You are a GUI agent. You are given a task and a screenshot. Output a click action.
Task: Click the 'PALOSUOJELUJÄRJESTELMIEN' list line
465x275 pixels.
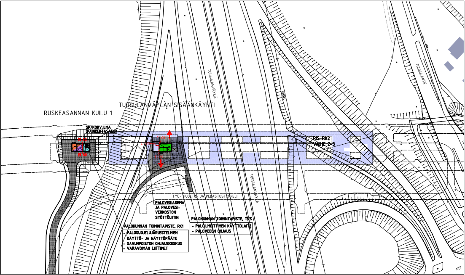point(152,233)
